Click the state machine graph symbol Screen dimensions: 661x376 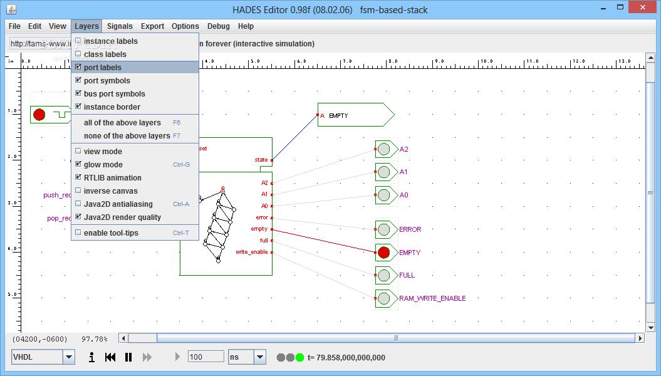[x=218, y=224]
